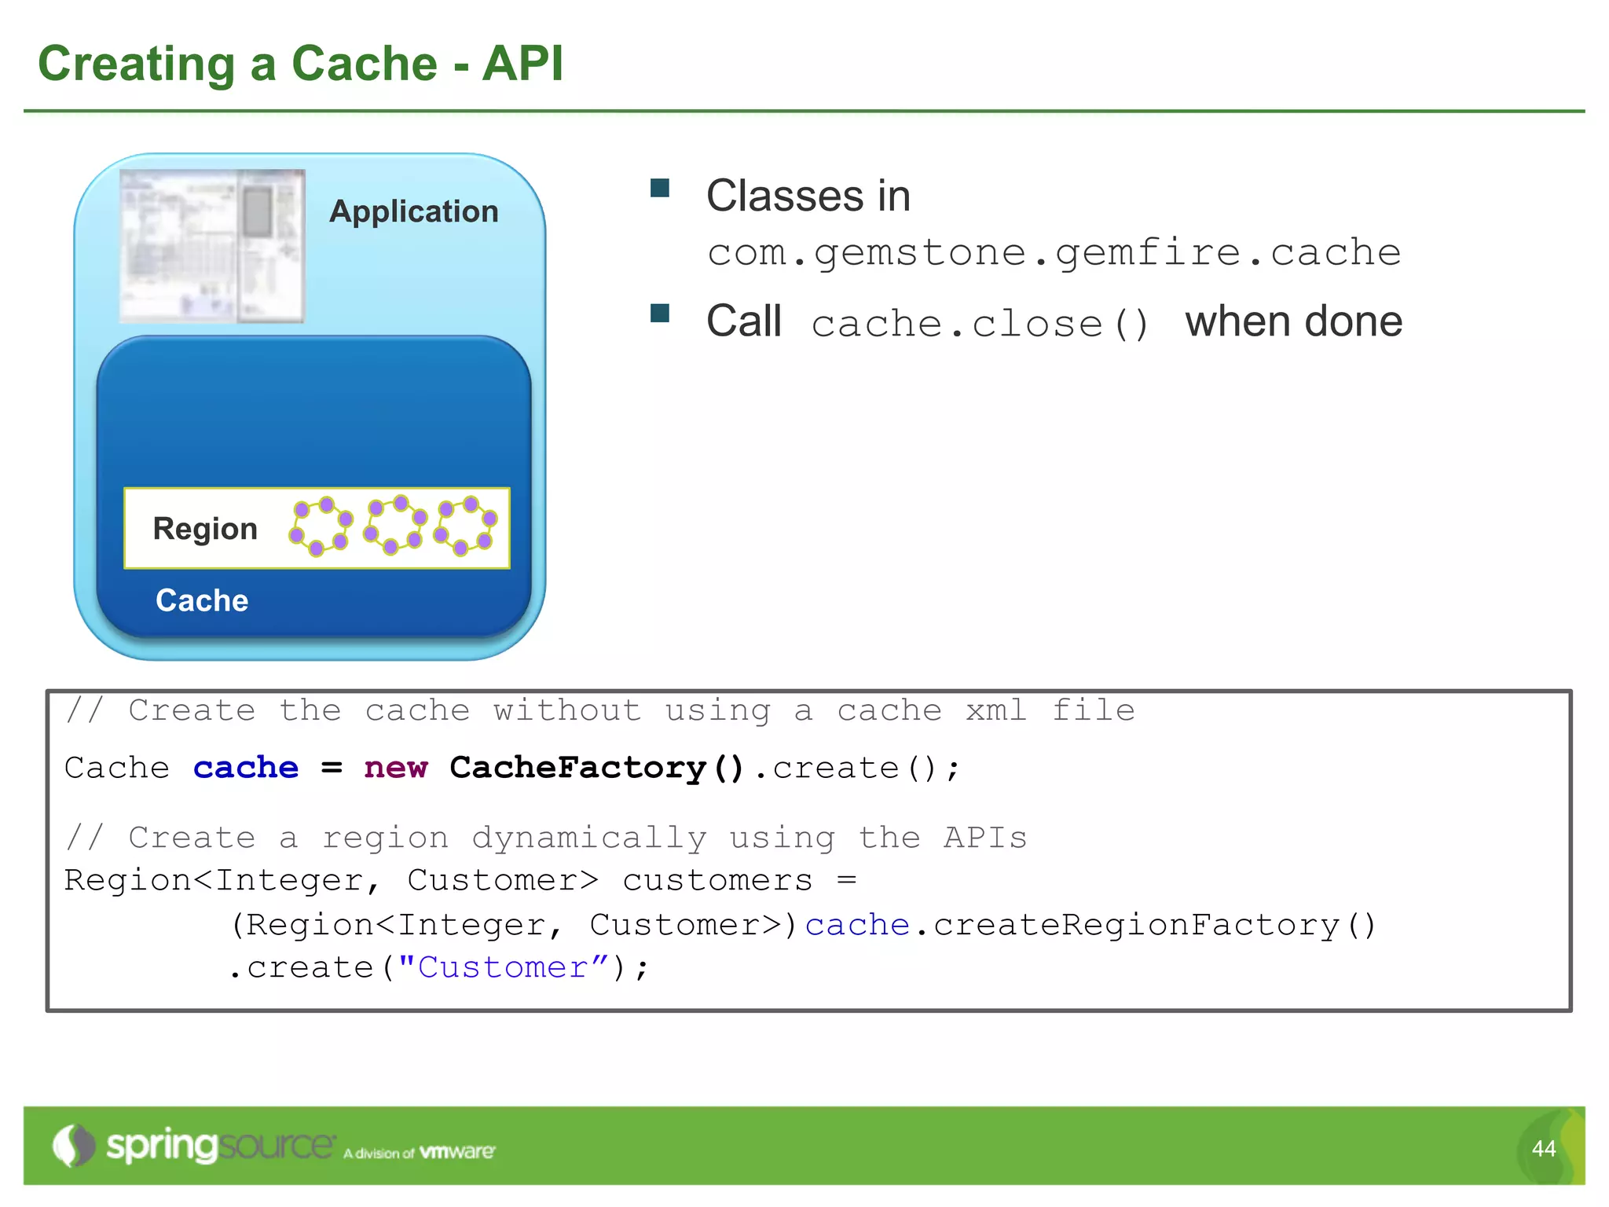Click the "Application" label in the diagram

tap(414, 211)
